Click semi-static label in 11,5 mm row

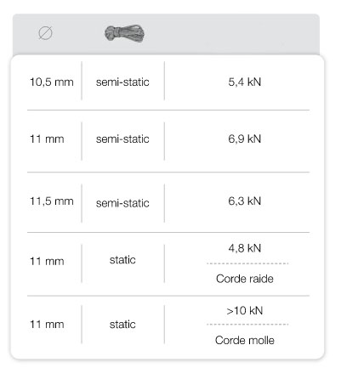tap(122, 203)
